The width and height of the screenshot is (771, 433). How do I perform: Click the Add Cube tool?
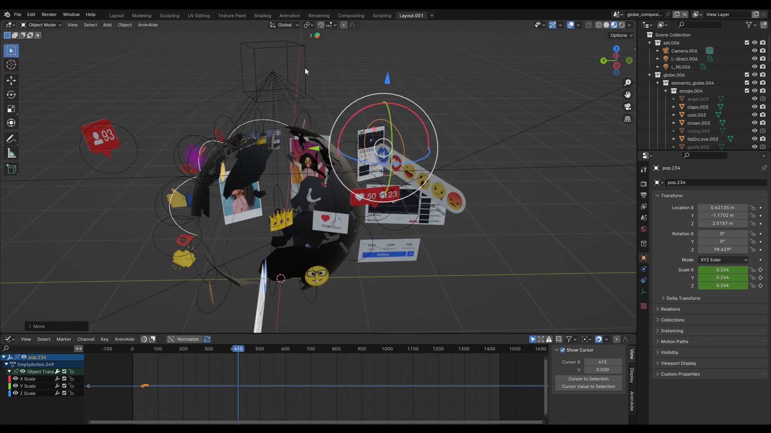pos(11,169)
